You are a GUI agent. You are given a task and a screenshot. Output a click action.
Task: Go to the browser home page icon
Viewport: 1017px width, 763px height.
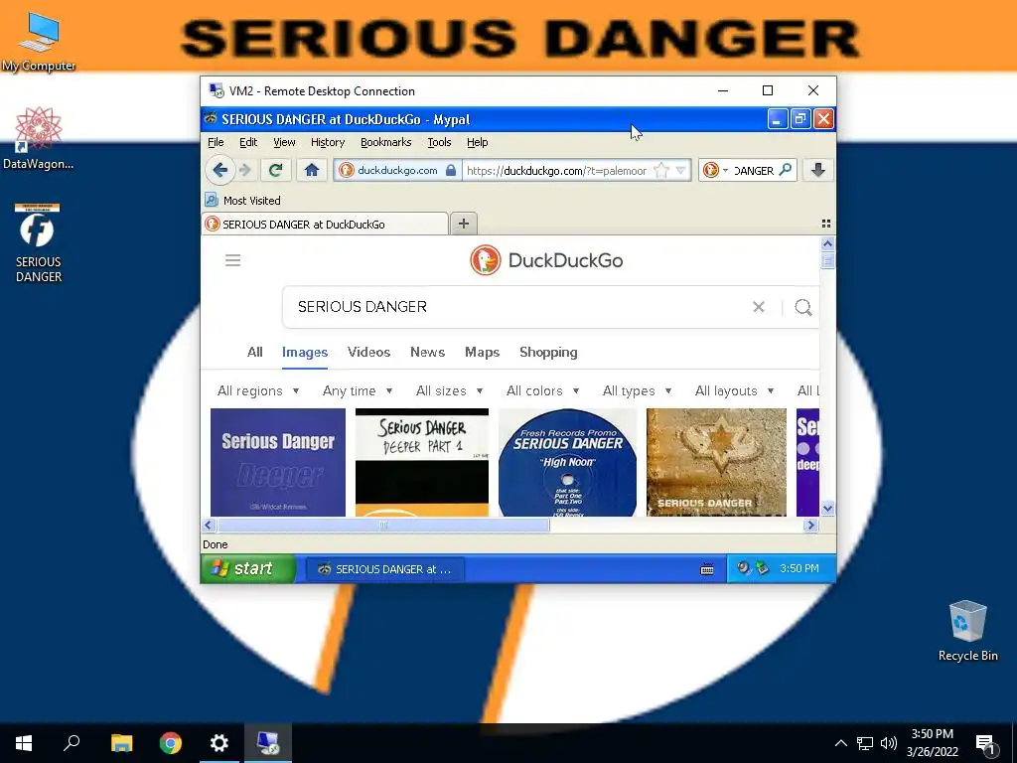pos(311,170)
